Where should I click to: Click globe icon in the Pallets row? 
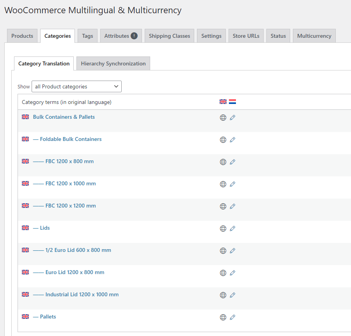223,317
